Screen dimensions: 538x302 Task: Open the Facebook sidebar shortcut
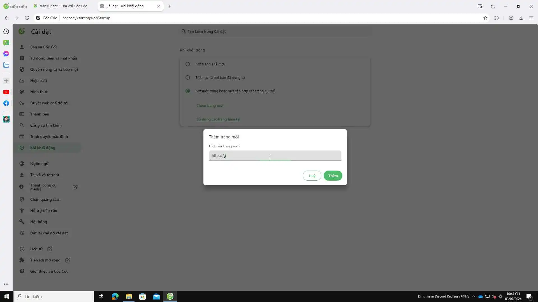click(x=6, y=103)
